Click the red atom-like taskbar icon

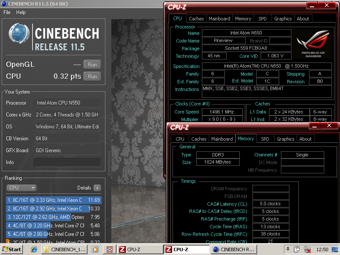(x=110, y=249)
